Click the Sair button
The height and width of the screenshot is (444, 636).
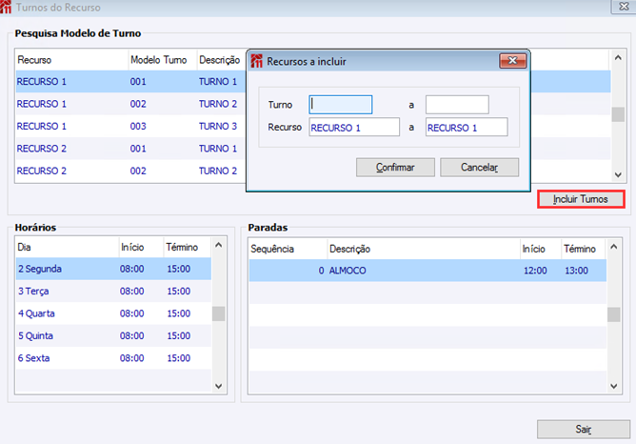tap(584, 429)
